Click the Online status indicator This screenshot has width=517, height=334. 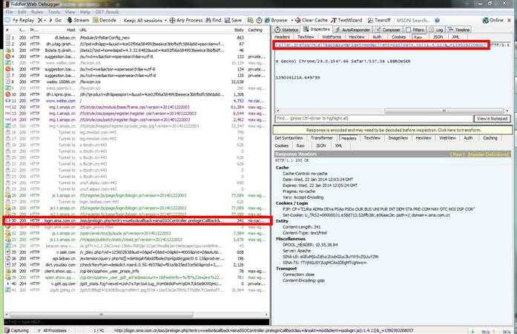coord(493,21)
